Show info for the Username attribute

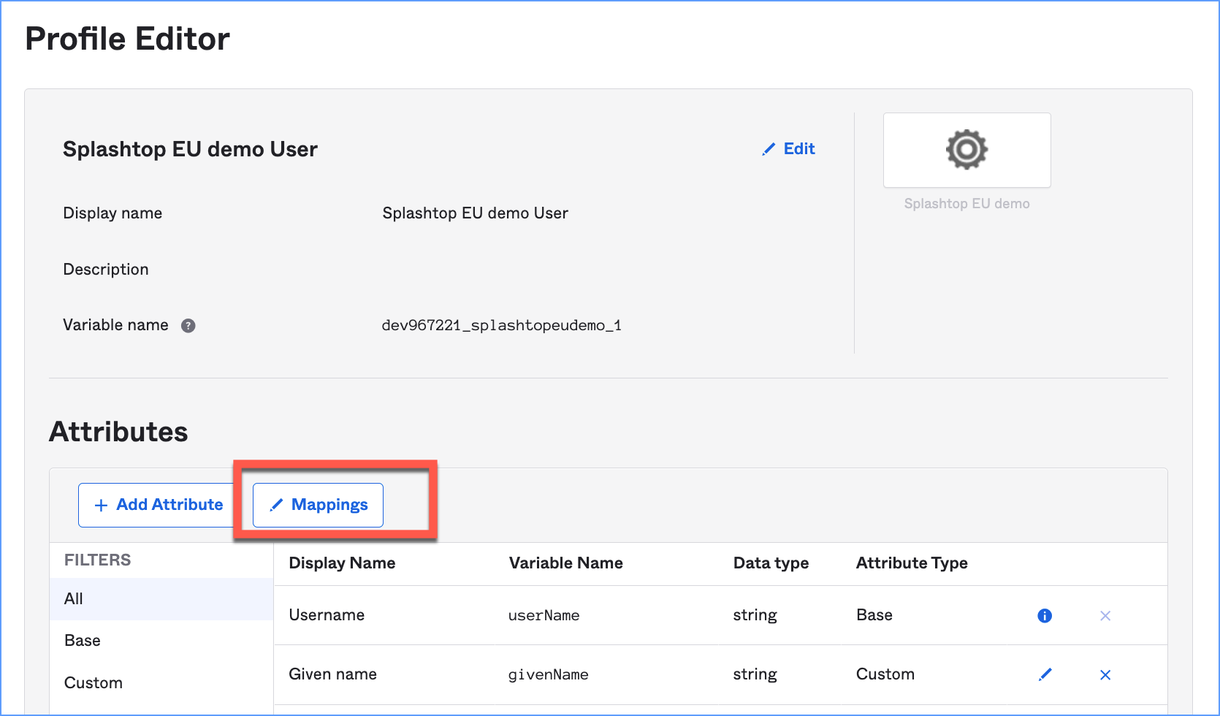(1045, 616)
